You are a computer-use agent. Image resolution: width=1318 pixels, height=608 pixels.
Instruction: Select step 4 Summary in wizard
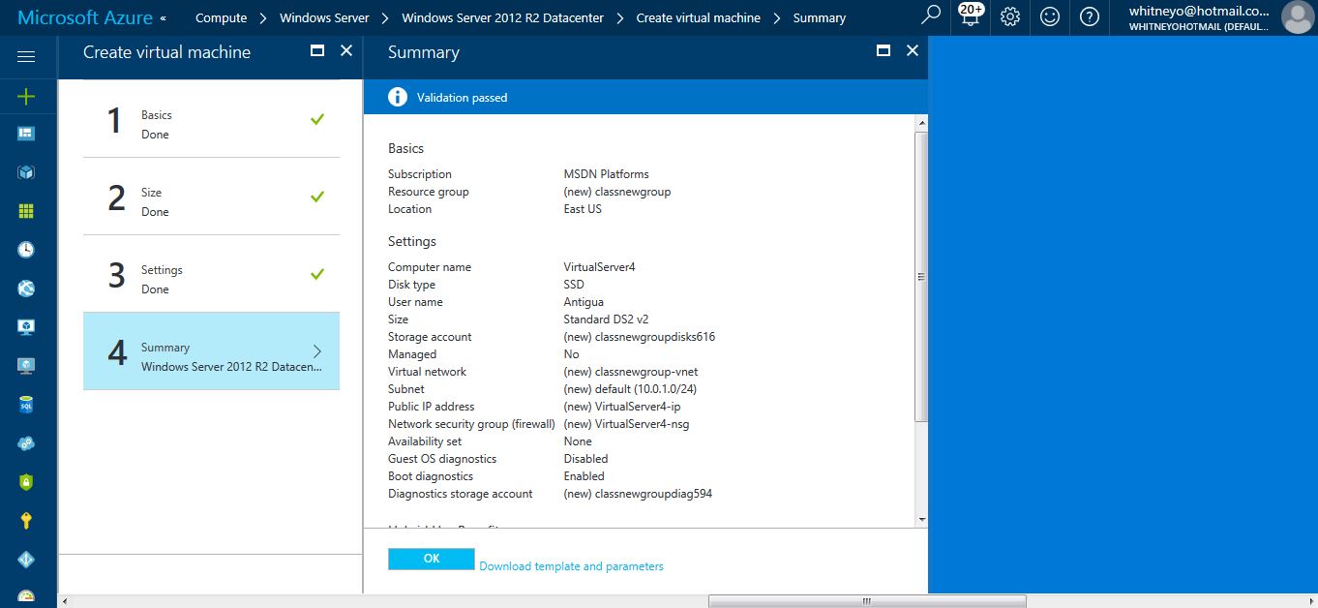click(x=211, y=351)
